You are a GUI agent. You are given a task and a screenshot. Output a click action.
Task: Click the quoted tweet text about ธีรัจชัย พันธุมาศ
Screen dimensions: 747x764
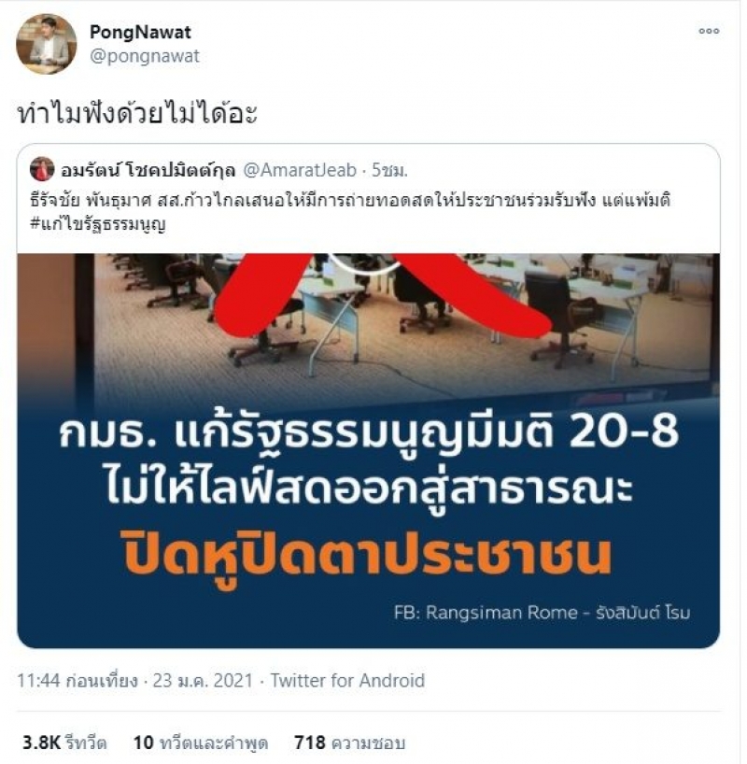350,200
